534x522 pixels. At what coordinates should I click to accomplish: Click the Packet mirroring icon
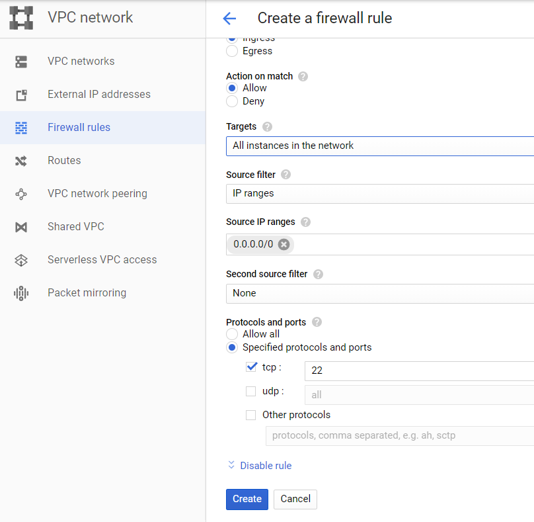tap(21, 293)
